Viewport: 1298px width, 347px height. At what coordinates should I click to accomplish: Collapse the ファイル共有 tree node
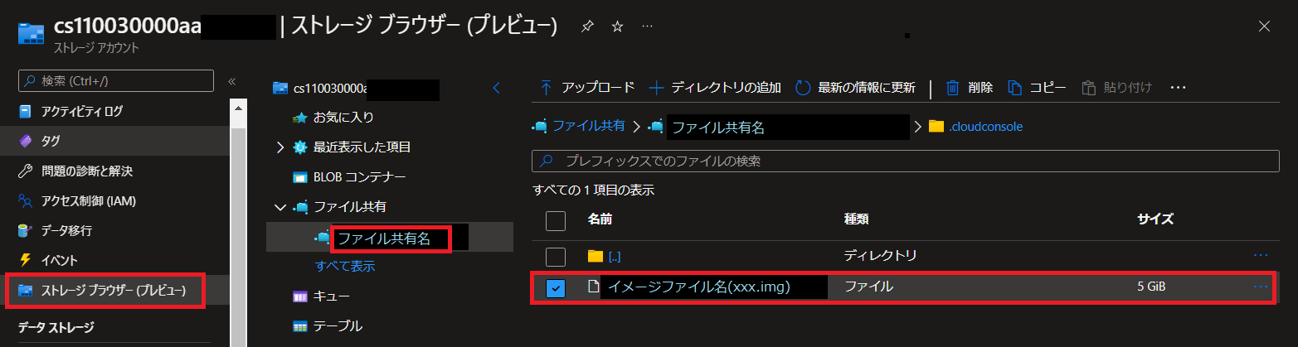[x=280, y=206]
